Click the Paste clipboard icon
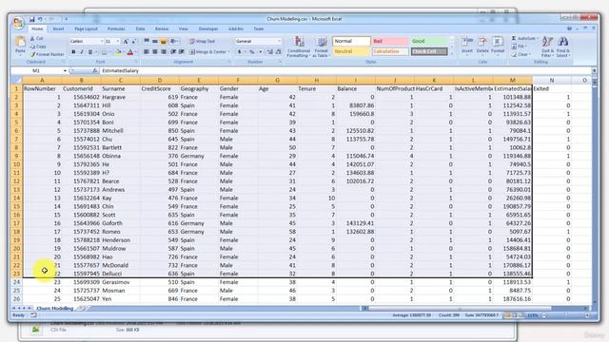 (20, 42)
